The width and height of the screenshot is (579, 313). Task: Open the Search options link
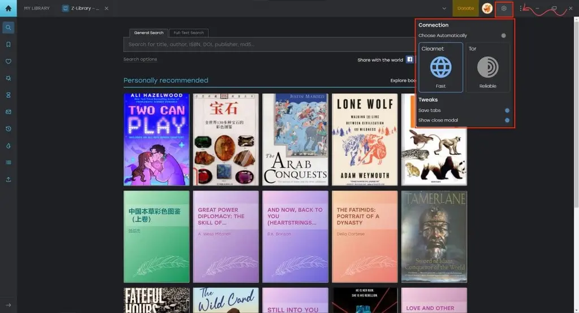point(140,59)
